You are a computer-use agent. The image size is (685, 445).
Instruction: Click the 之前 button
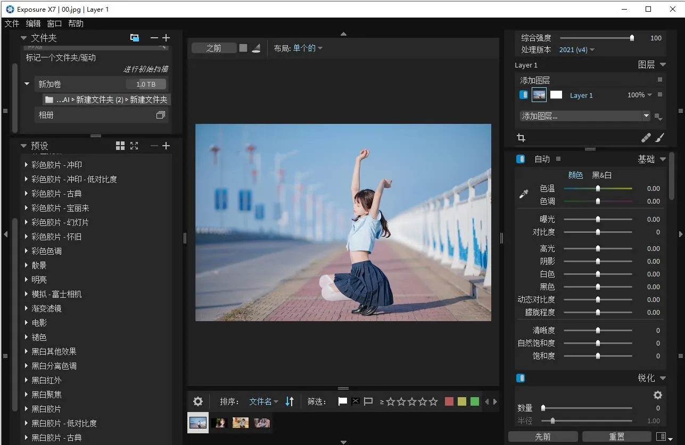tap(214, 48)
